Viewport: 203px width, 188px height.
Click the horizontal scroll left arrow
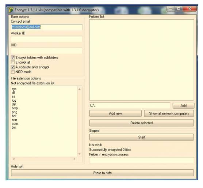point(14,159)
